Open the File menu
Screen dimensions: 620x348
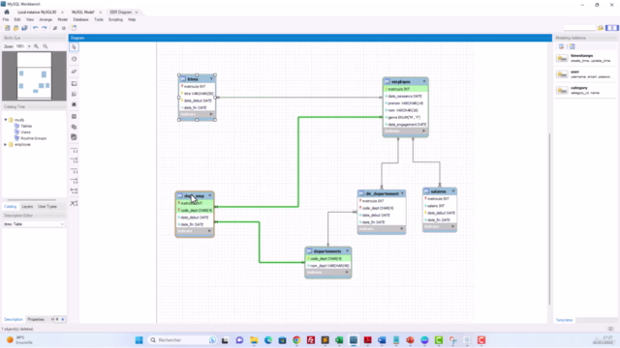pyautogui.click(x=6, y=19)
